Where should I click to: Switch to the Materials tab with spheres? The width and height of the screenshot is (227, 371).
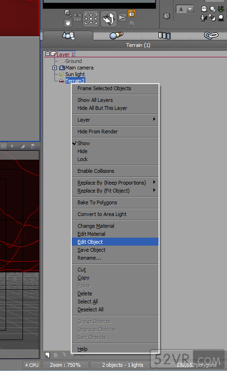[117, 36]
